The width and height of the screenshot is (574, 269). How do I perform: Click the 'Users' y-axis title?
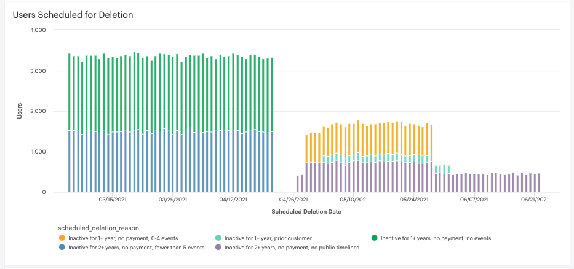20,111
